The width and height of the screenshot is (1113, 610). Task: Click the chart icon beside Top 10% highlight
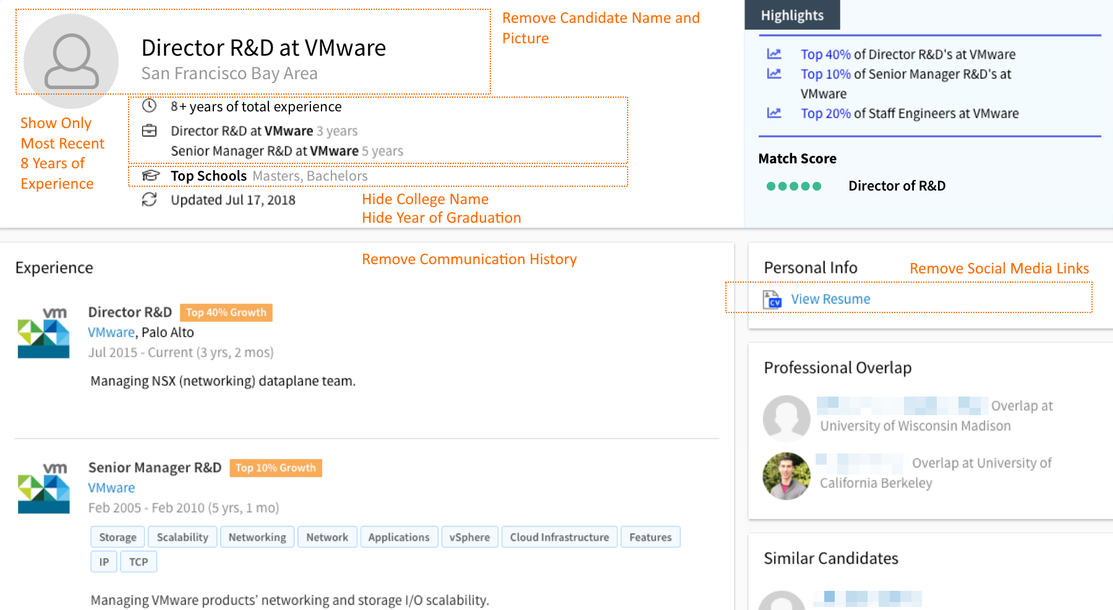(774, 74)
